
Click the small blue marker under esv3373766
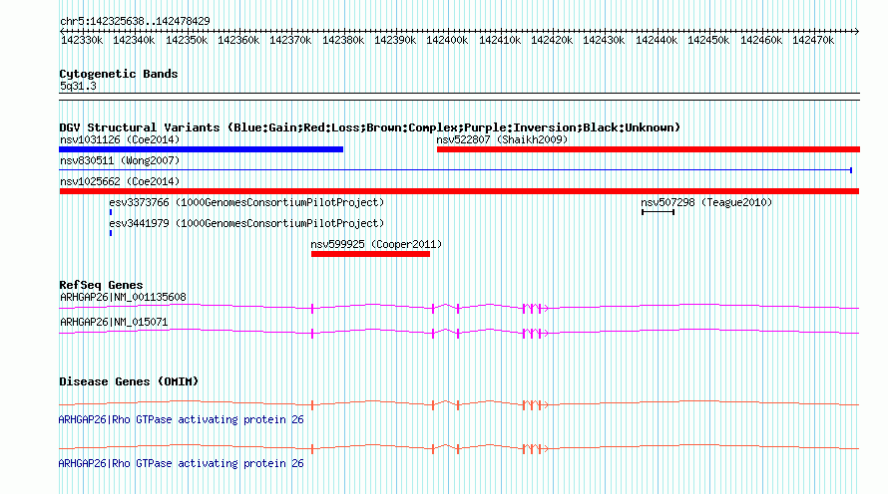tap(111, 212)
